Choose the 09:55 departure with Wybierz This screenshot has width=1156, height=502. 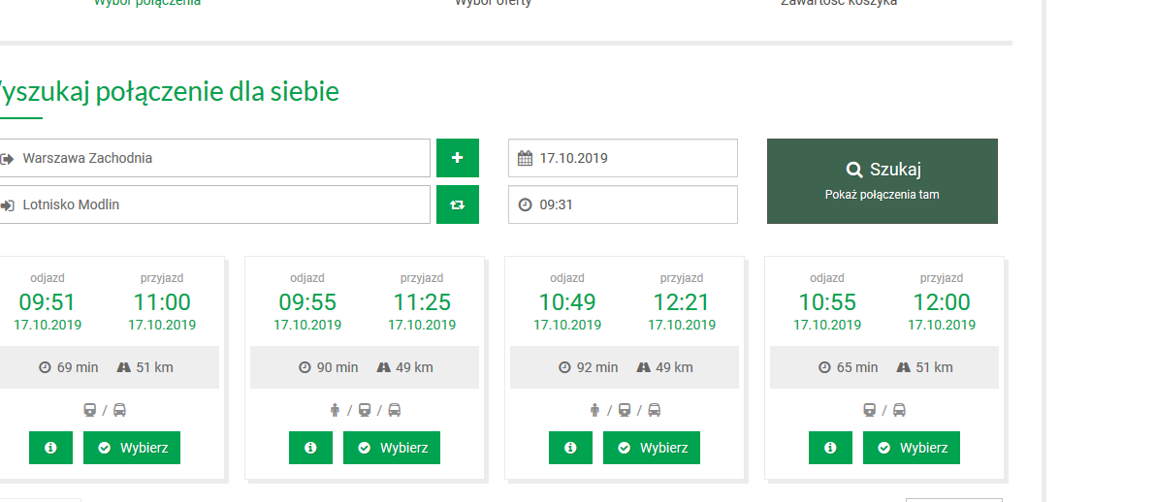click(392, 448)
